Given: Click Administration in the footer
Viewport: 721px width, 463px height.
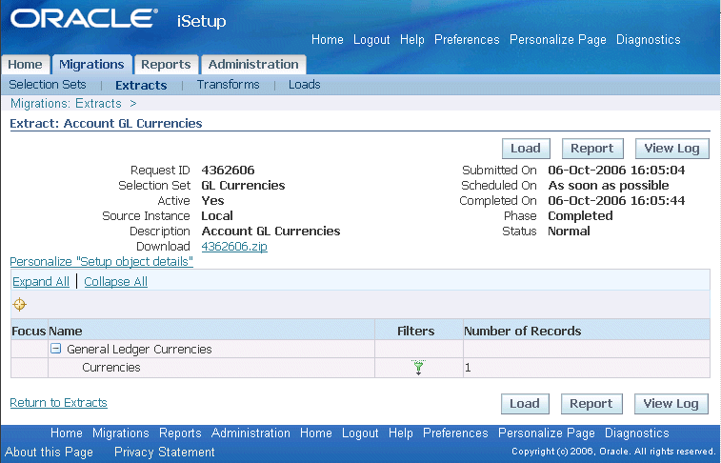Looking at the screenshot, I should tap(250, 433).
